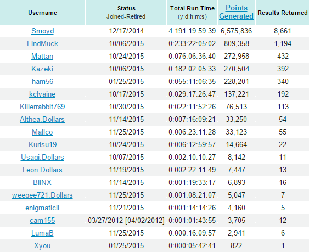
Task: Open Xyou's profile link
Action: tap(42, 245)
